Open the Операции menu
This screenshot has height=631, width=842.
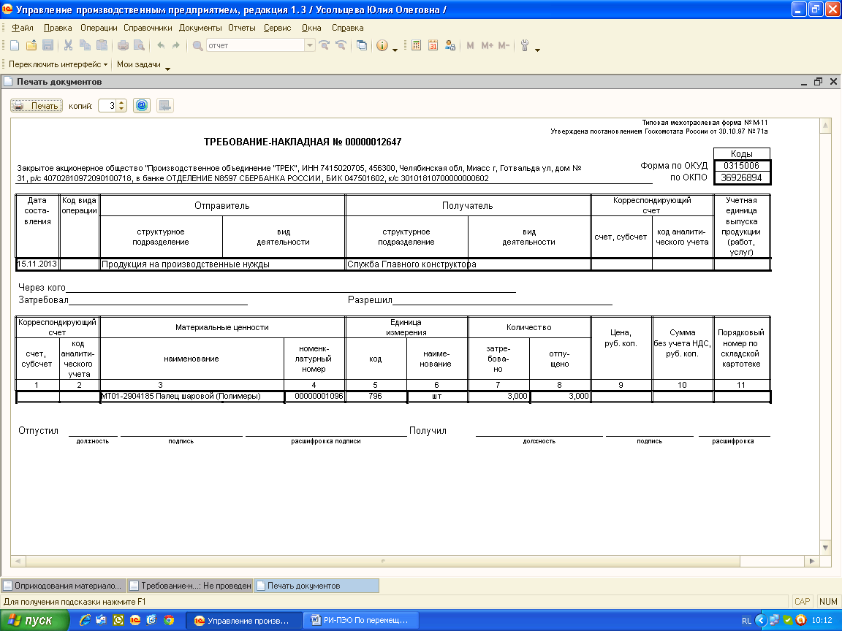99,28
